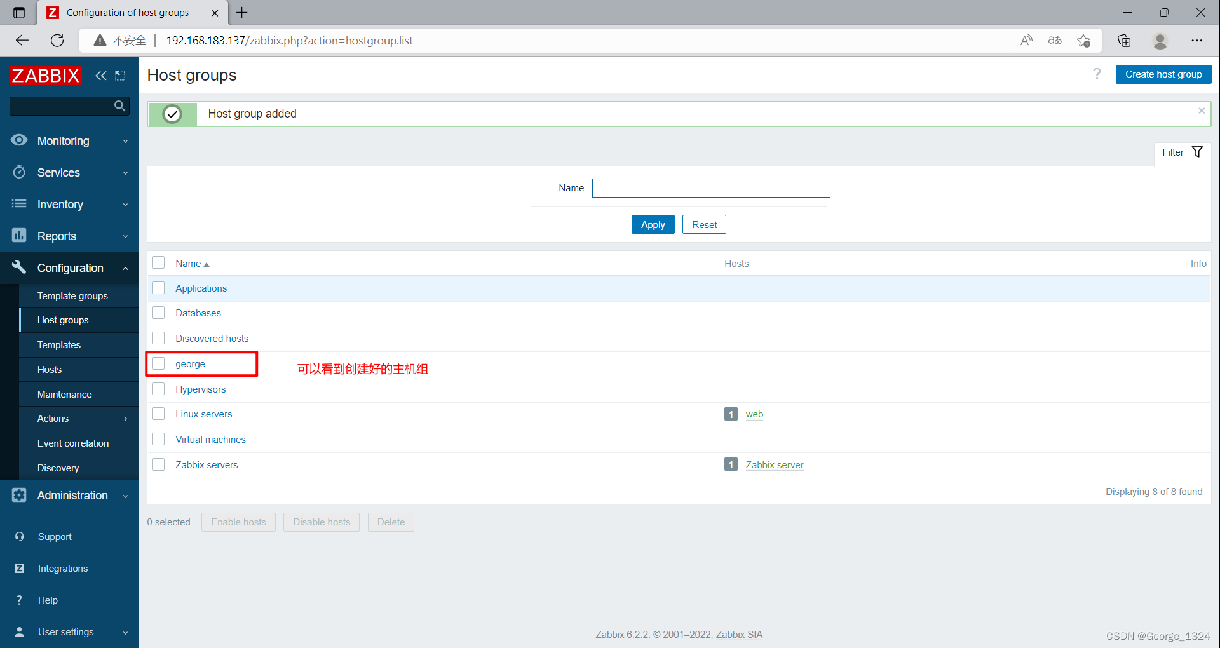Click the sidebar search field
The width and height of the screenshot is (1220, 648).
point(62,106)
